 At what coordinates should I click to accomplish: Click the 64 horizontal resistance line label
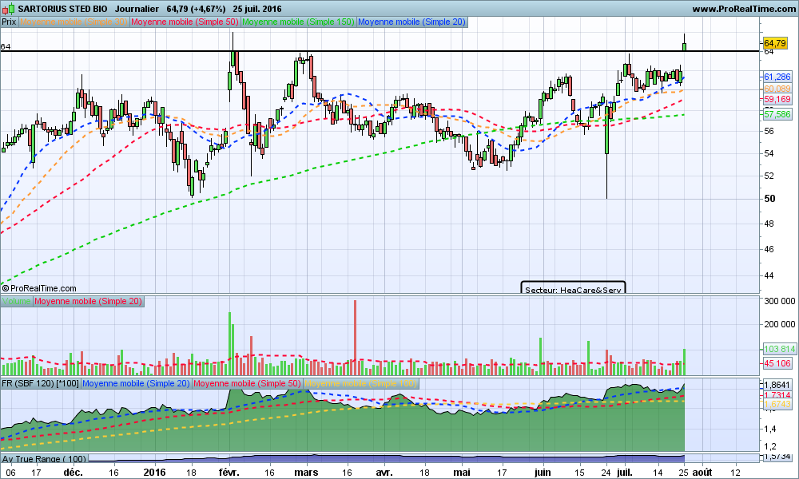point(5,47)
